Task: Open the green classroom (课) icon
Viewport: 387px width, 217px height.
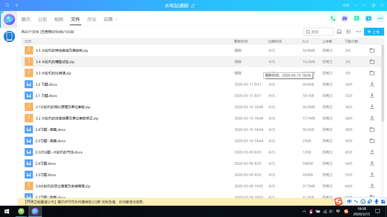Action: [357, 19]
